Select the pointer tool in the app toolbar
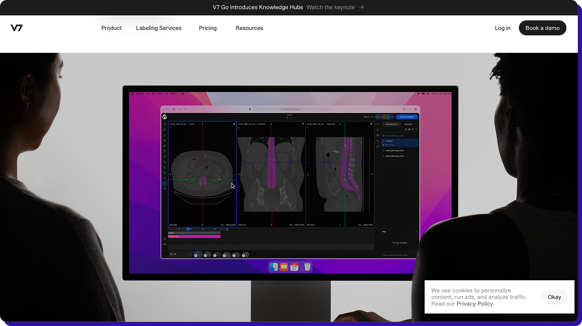The image size is (582, 326). [164, 124]
